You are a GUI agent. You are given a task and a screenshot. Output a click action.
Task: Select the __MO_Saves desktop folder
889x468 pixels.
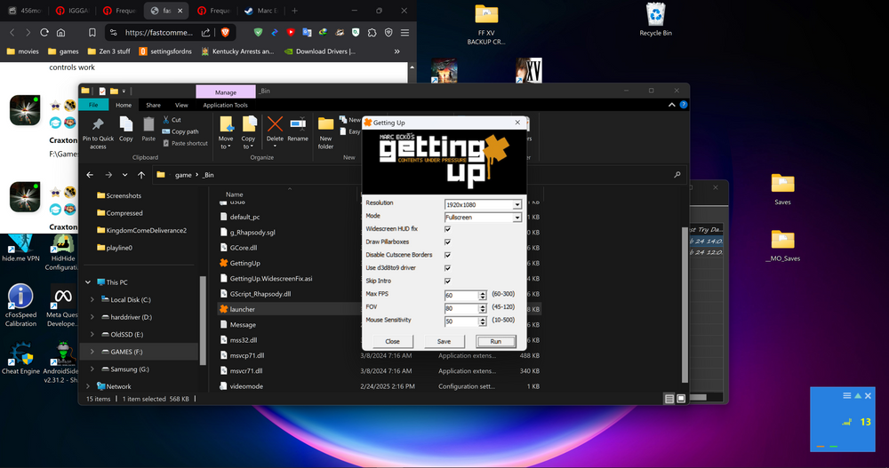[x=782, y=246]
